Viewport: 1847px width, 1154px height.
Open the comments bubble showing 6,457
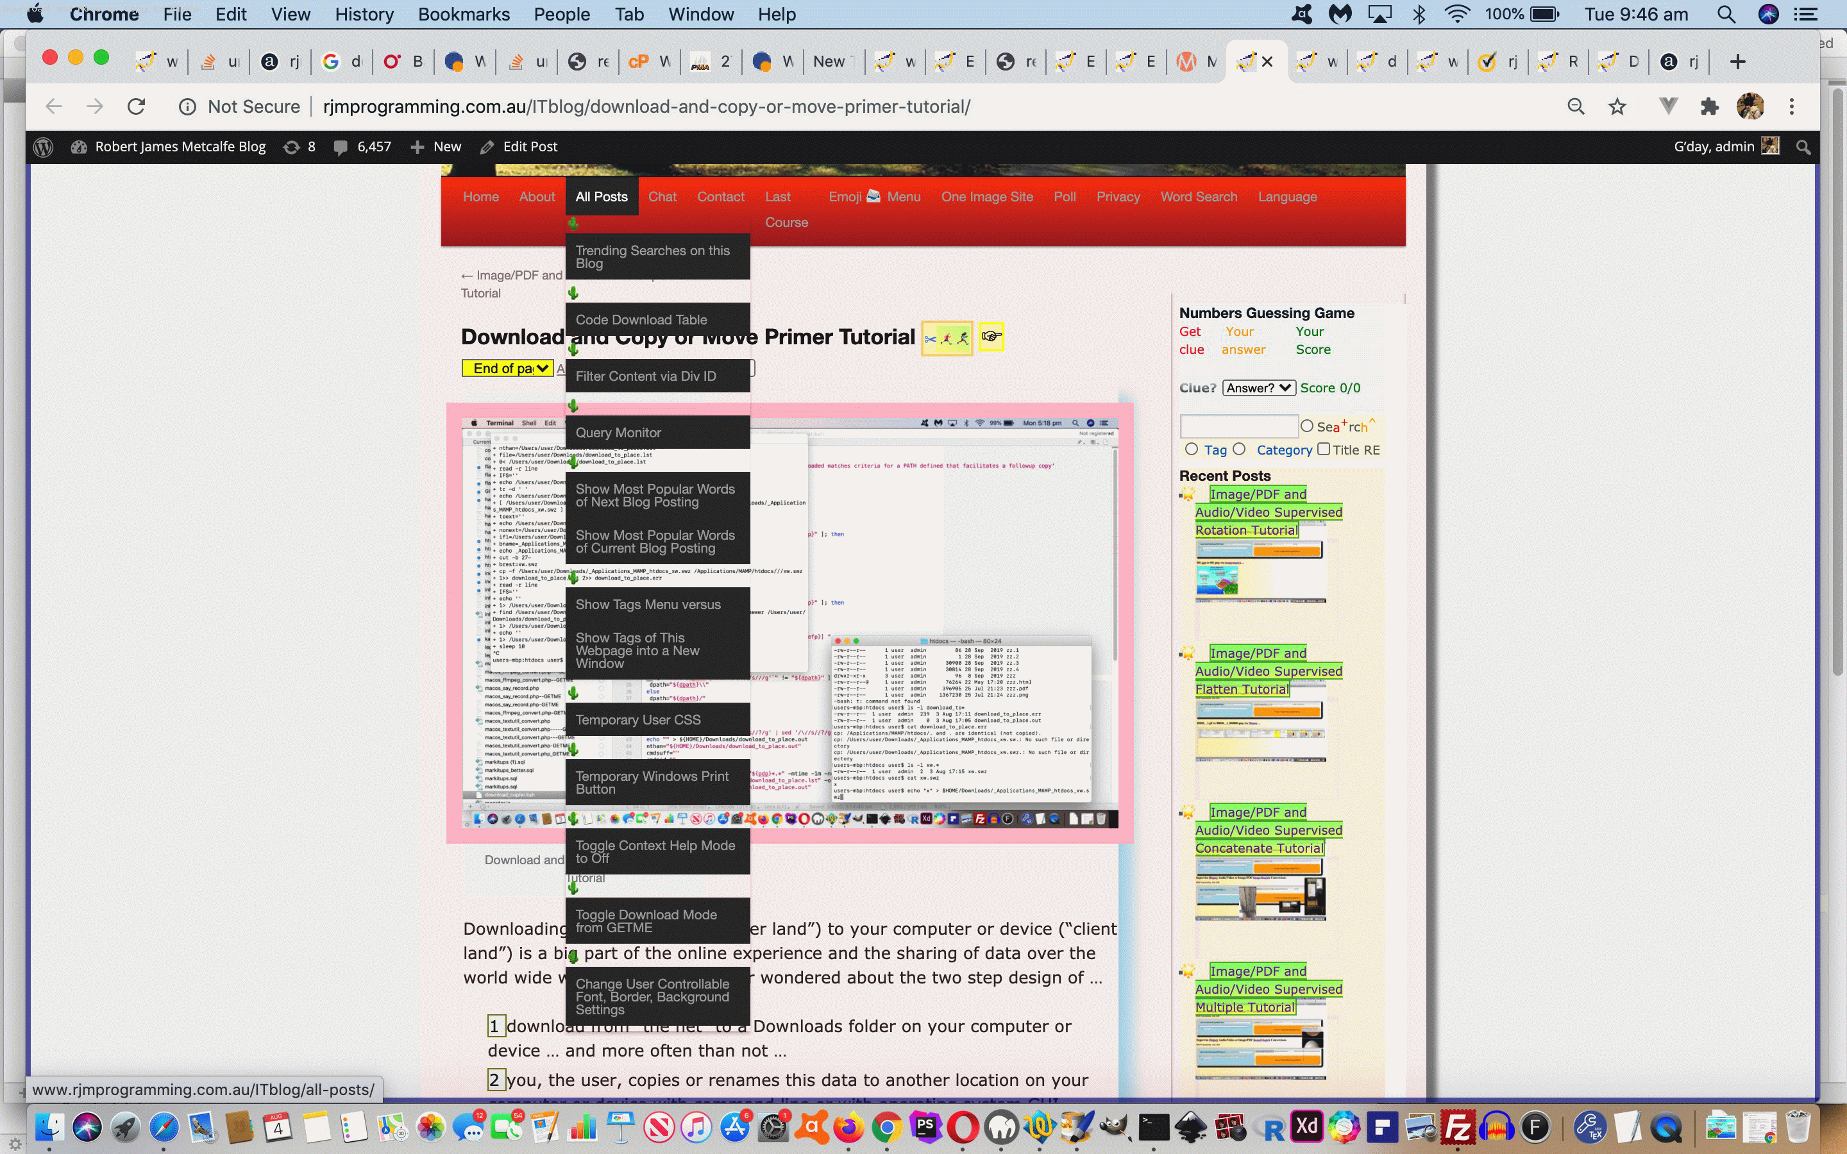[362, 147]
